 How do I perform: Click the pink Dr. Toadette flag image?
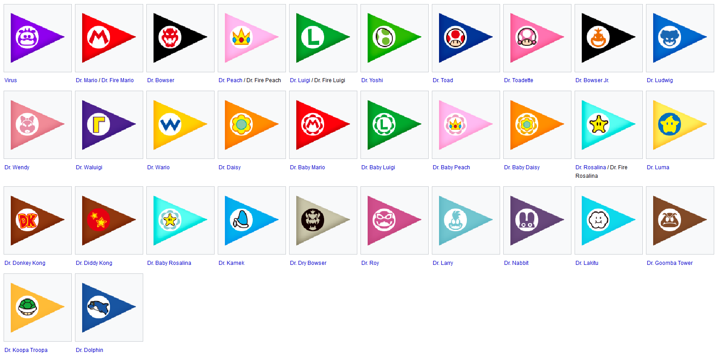[x=537, y=38]
